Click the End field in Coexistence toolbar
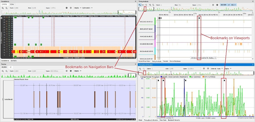This screenshot has width=255, height=122. pos(39,8)
